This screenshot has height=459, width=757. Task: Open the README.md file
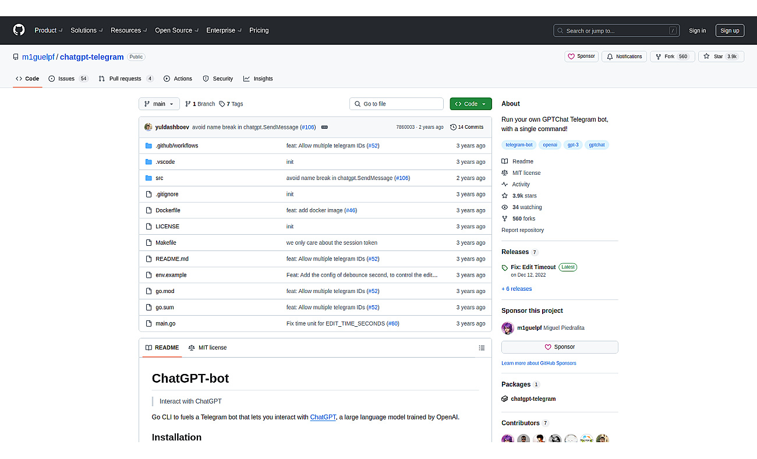172,259
